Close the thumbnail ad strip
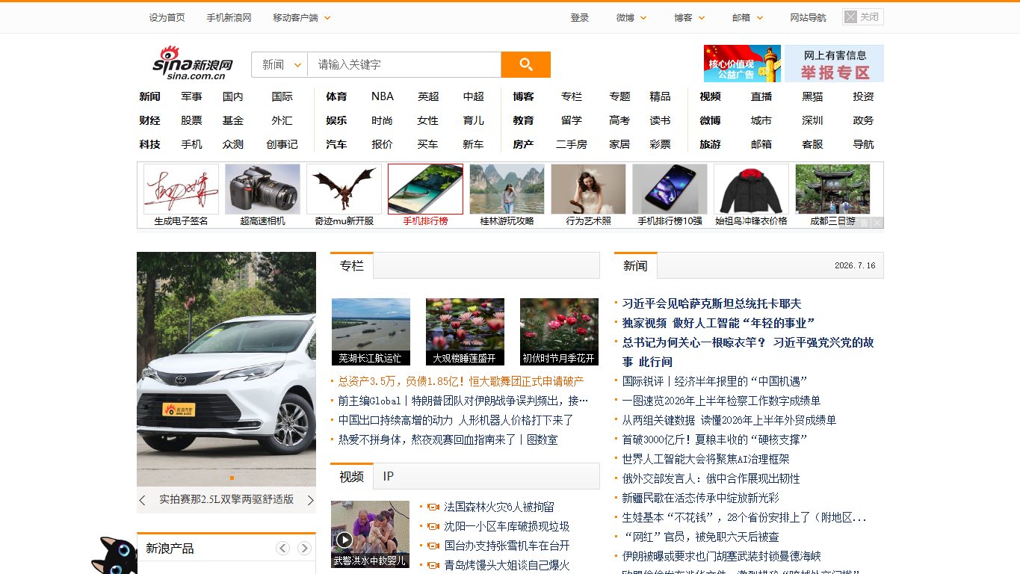1020x574 pixels. point(877,223)
